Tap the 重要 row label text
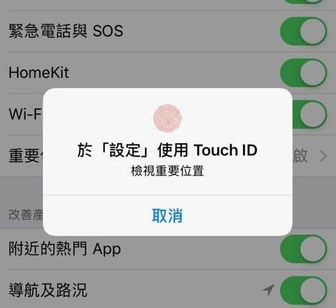The height and width of the screenshot is (308, 336). coord(26,156)
